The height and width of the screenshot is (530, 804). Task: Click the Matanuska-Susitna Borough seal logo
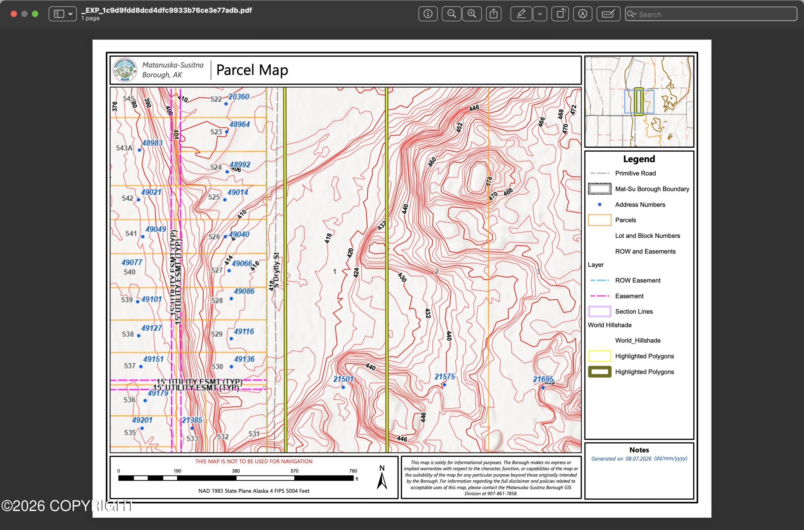[x=125, y=70]
